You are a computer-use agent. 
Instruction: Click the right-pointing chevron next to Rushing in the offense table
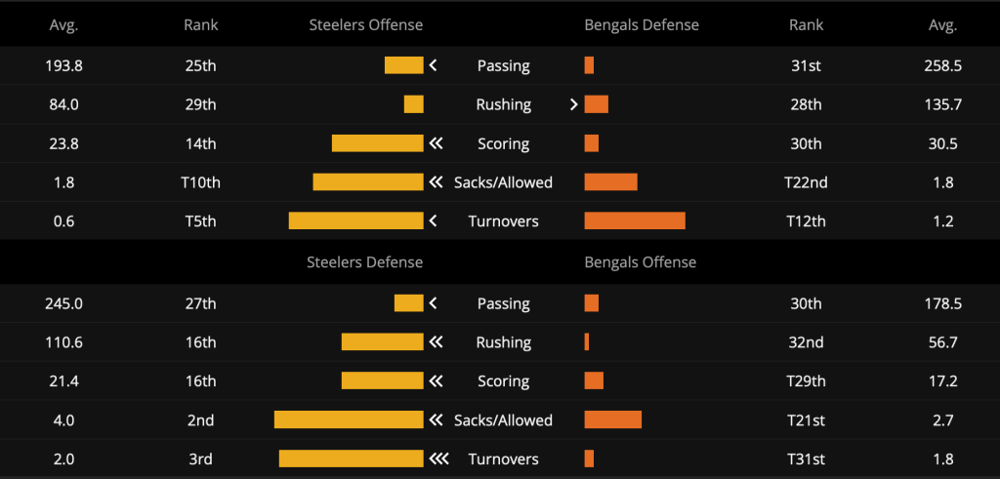click(574, 104)
